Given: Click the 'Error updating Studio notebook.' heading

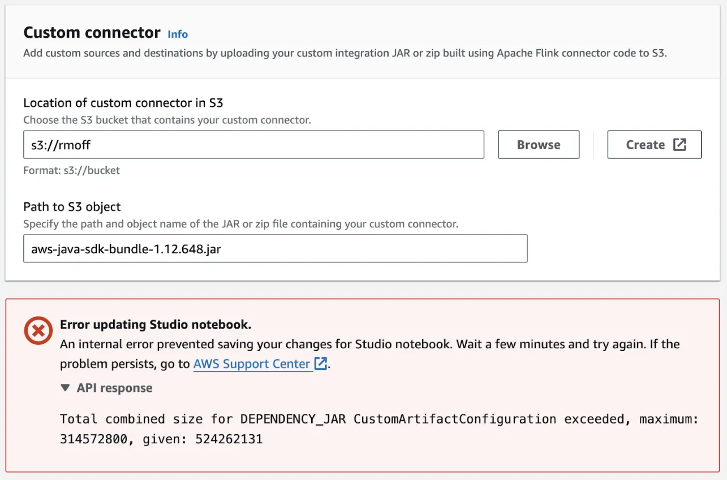Looking at the screenshot, I should [156, 325].
